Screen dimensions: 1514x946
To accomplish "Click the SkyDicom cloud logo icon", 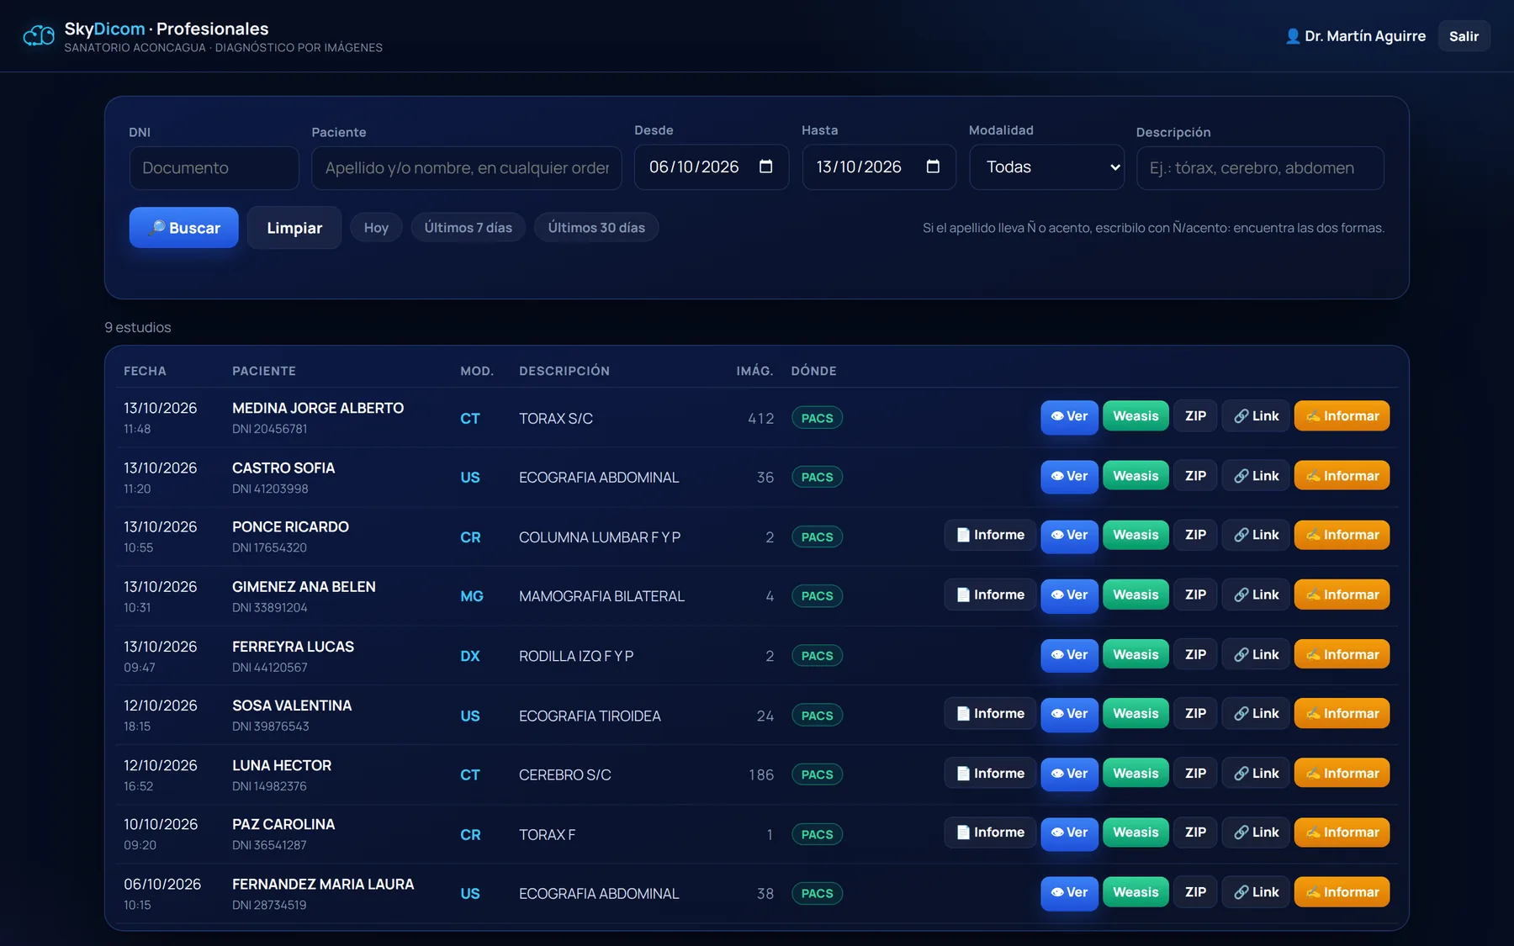I will point(39,36).
